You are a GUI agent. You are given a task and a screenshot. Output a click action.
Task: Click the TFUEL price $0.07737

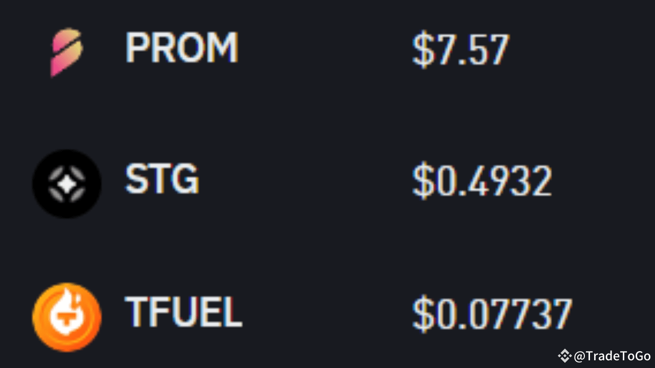(492, 314)
